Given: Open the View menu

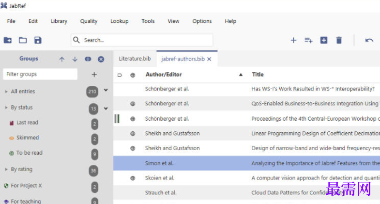Looking at the screenshot, I should (173, 21).
